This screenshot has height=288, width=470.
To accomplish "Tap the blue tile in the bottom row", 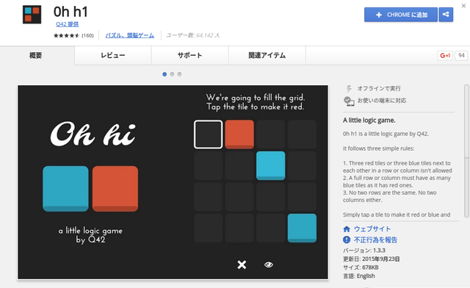I will click(302, 228).
